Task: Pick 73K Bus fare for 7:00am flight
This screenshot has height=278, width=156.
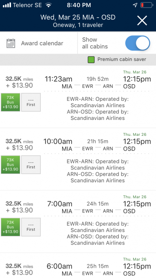Action: click(x=10, y=227)
